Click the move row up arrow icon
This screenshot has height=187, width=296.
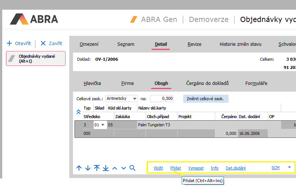pyautogui.click(x=79, y=168)
